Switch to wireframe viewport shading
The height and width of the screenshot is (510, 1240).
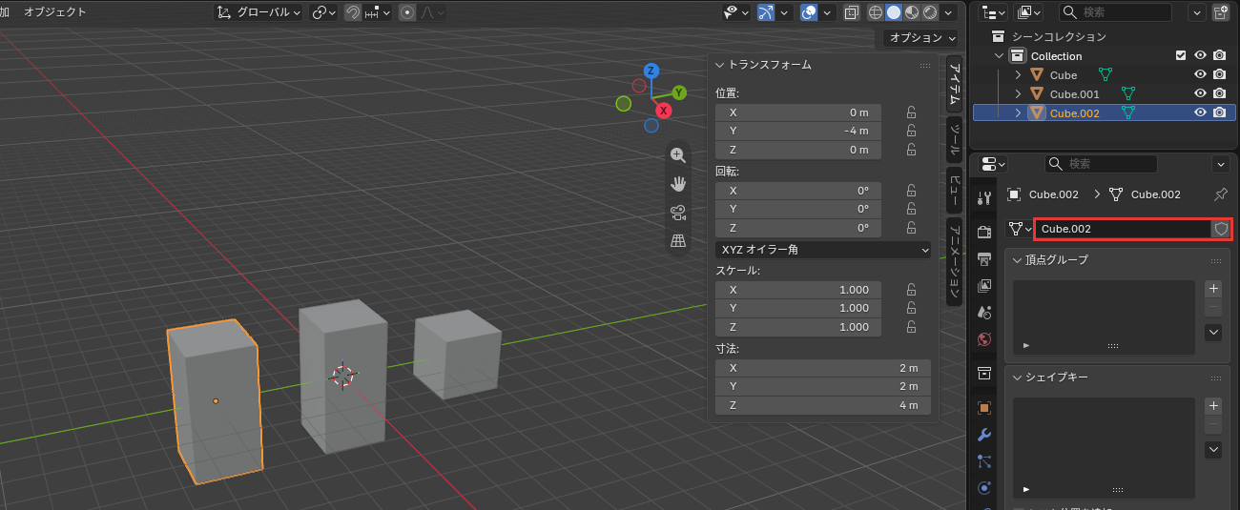pyautogui.click(x=875, y=12)
